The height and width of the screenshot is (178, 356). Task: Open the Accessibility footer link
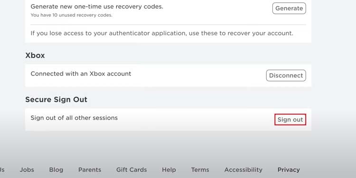(243, 170)
